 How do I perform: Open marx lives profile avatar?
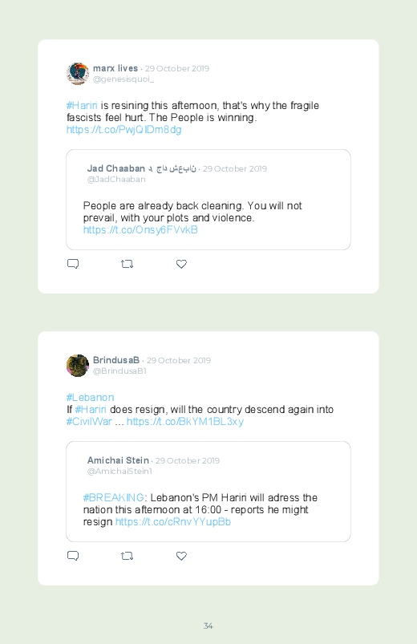click(x=78, y=74)
